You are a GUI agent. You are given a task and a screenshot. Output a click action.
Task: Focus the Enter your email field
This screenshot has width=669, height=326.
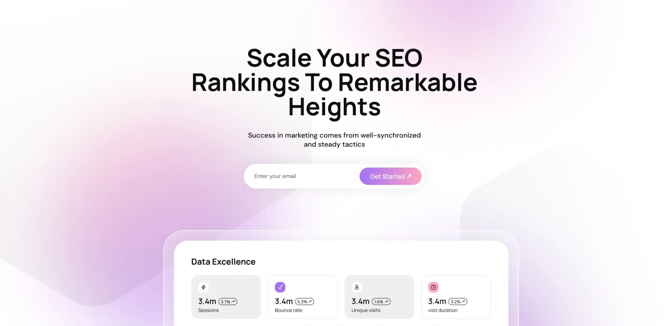click(301, 176)
